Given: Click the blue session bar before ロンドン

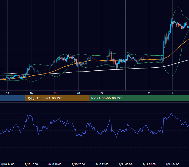Looking at the screenshot, I should click(13, 98).
